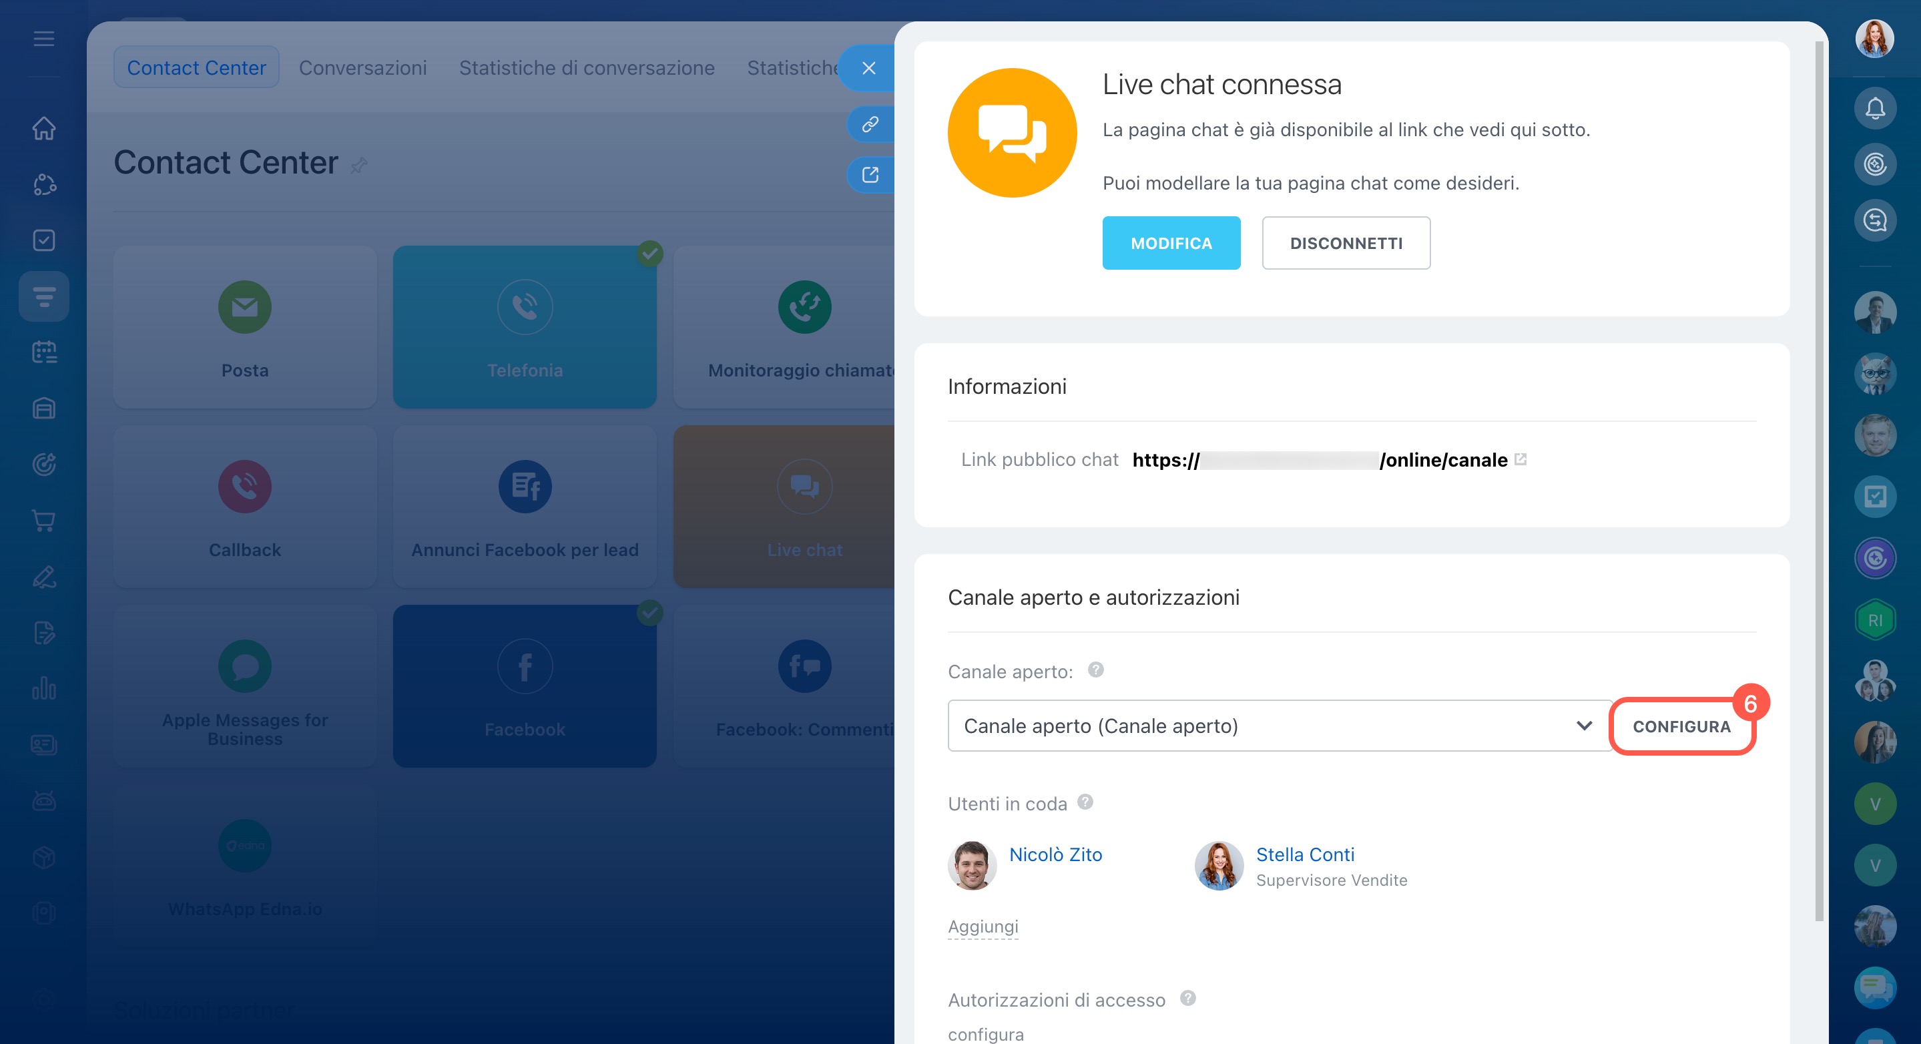1921x1044 pixels.
Task: Click help icon next to Canale aperto
Action: [x=1095, y=670]
